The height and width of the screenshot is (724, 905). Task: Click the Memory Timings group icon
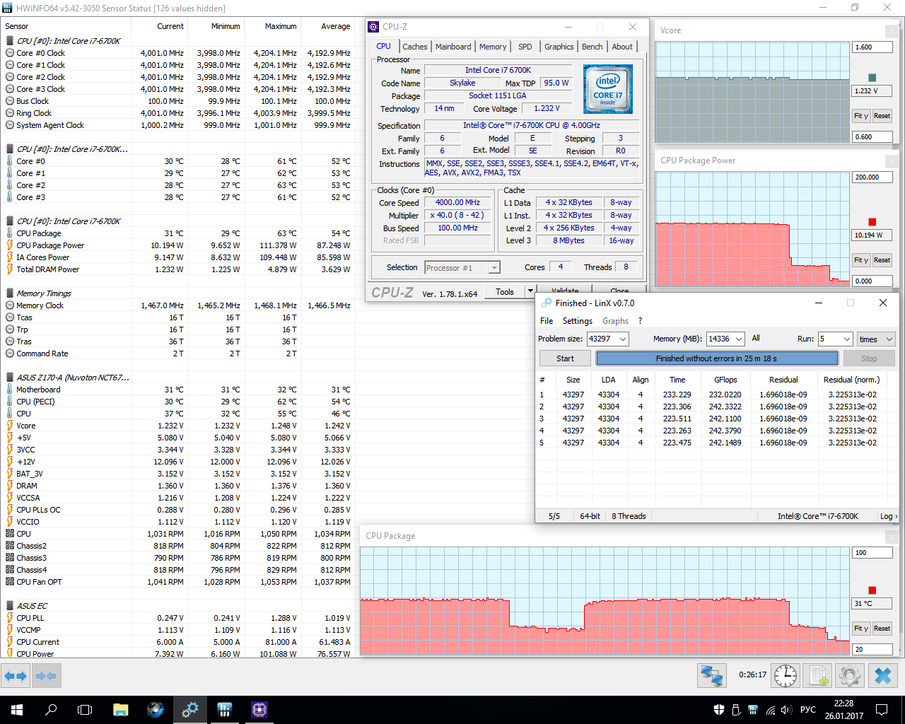coord(10,293)
